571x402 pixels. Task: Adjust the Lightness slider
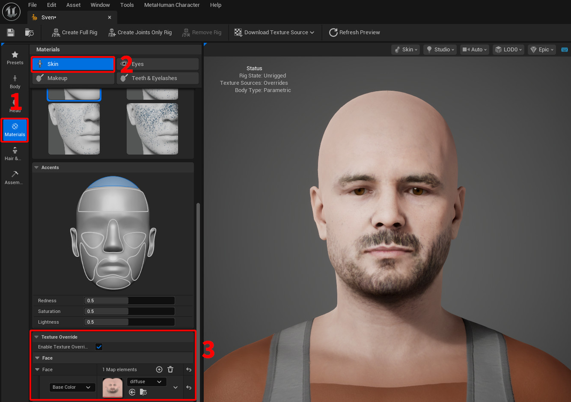(129, 322)
